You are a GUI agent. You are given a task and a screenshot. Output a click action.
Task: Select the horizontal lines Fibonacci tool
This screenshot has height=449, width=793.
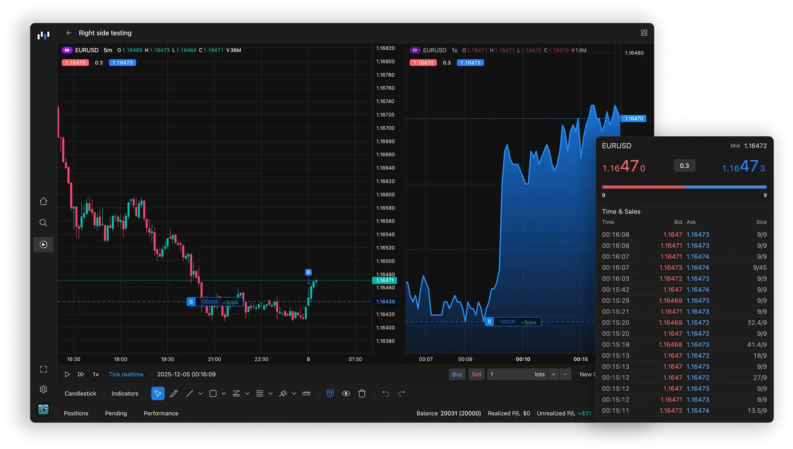click(260, 394)
